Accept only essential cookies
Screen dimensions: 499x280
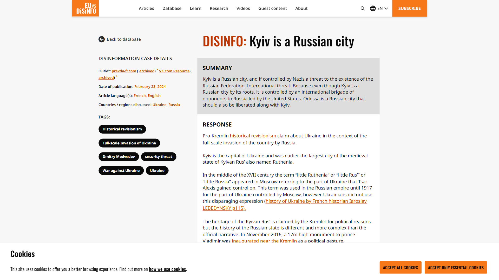coord(456,268)
